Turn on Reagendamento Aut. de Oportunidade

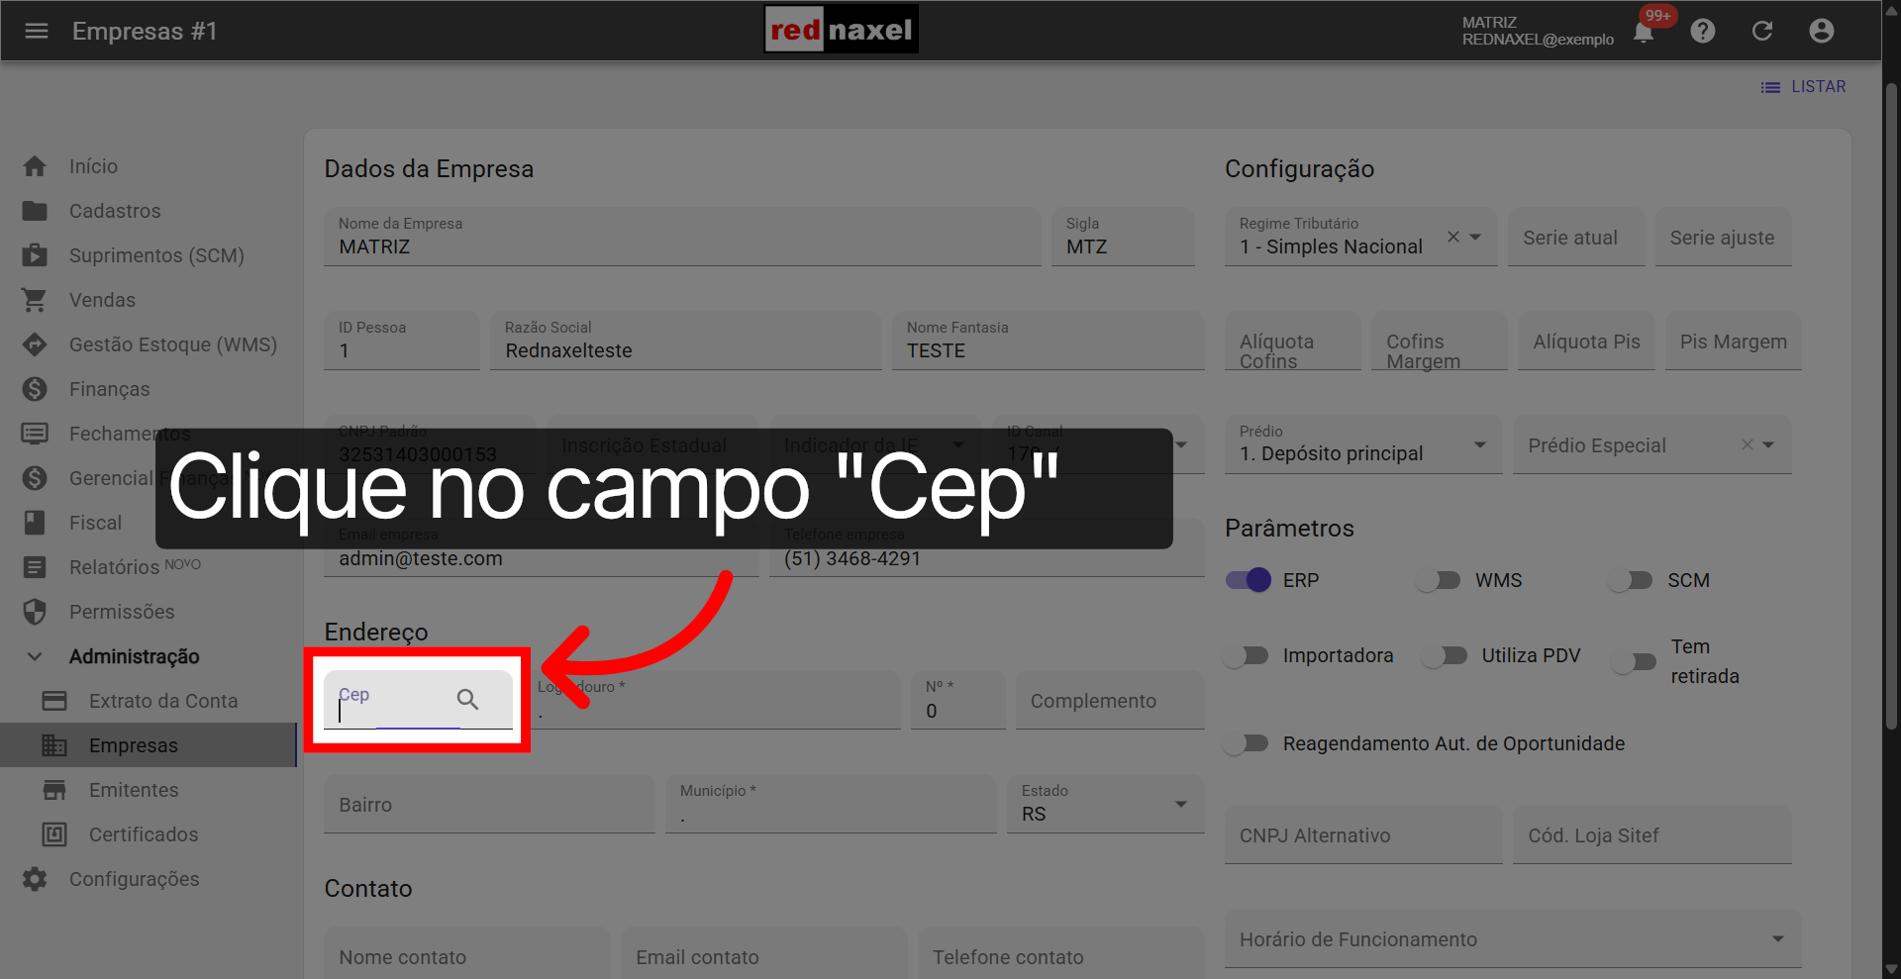tap(1246, 743)
